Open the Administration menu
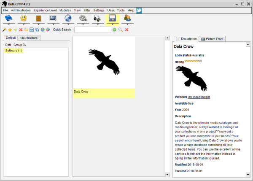This screenshot has width=253, height=181. coord(21,10)
